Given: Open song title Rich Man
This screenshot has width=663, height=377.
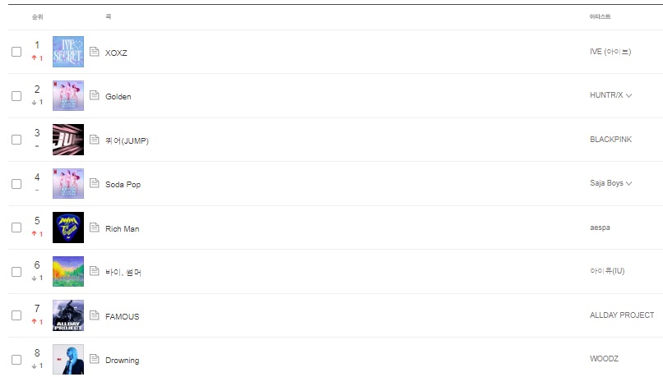Looking at the screenshot, I should tap(123, 229).
